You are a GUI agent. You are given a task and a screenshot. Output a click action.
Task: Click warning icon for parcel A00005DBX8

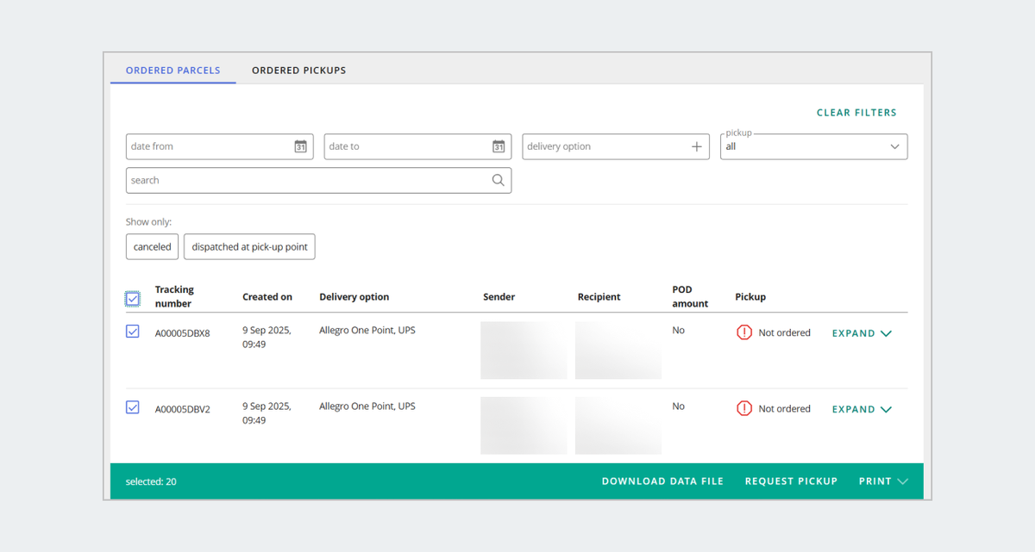(744, 332)
